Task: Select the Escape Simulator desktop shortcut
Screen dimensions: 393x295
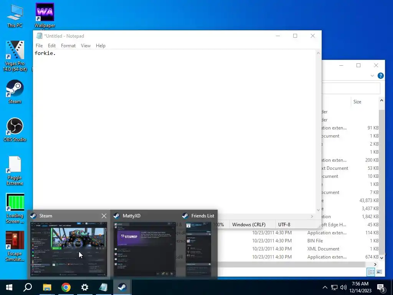Action: pos(15,246)
